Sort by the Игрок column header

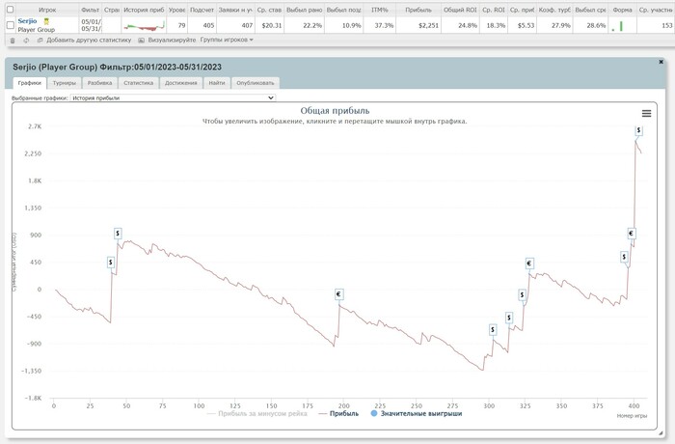(47, 10)
